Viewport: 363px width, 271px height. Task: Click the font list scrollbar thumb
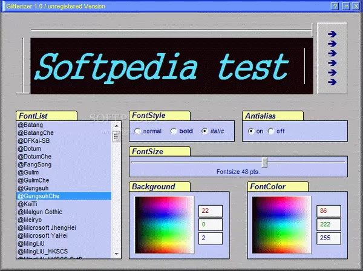click(x=116, y=137)
